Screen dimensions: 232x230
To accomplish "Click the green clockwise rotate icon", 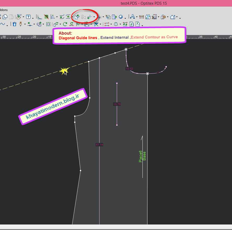I will click(x=65, y=24).
